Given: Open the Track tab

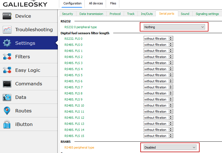Looking at the screenshot, I should click(x=131, y=14).
